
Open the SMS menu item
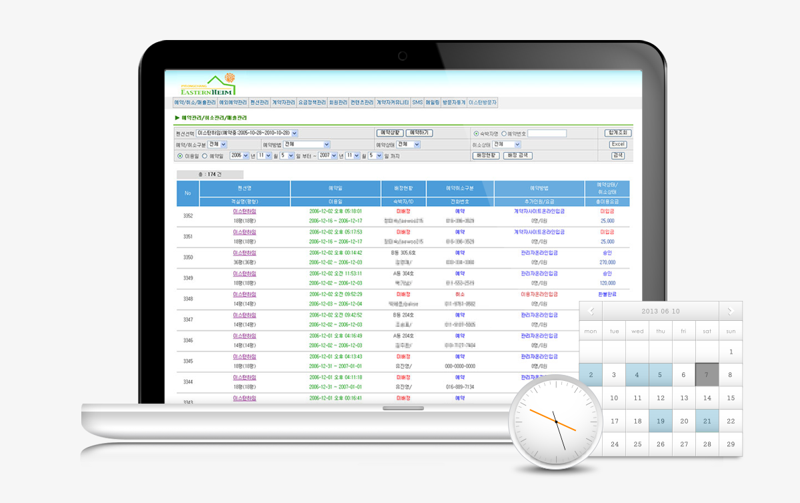tap(417, 103)
